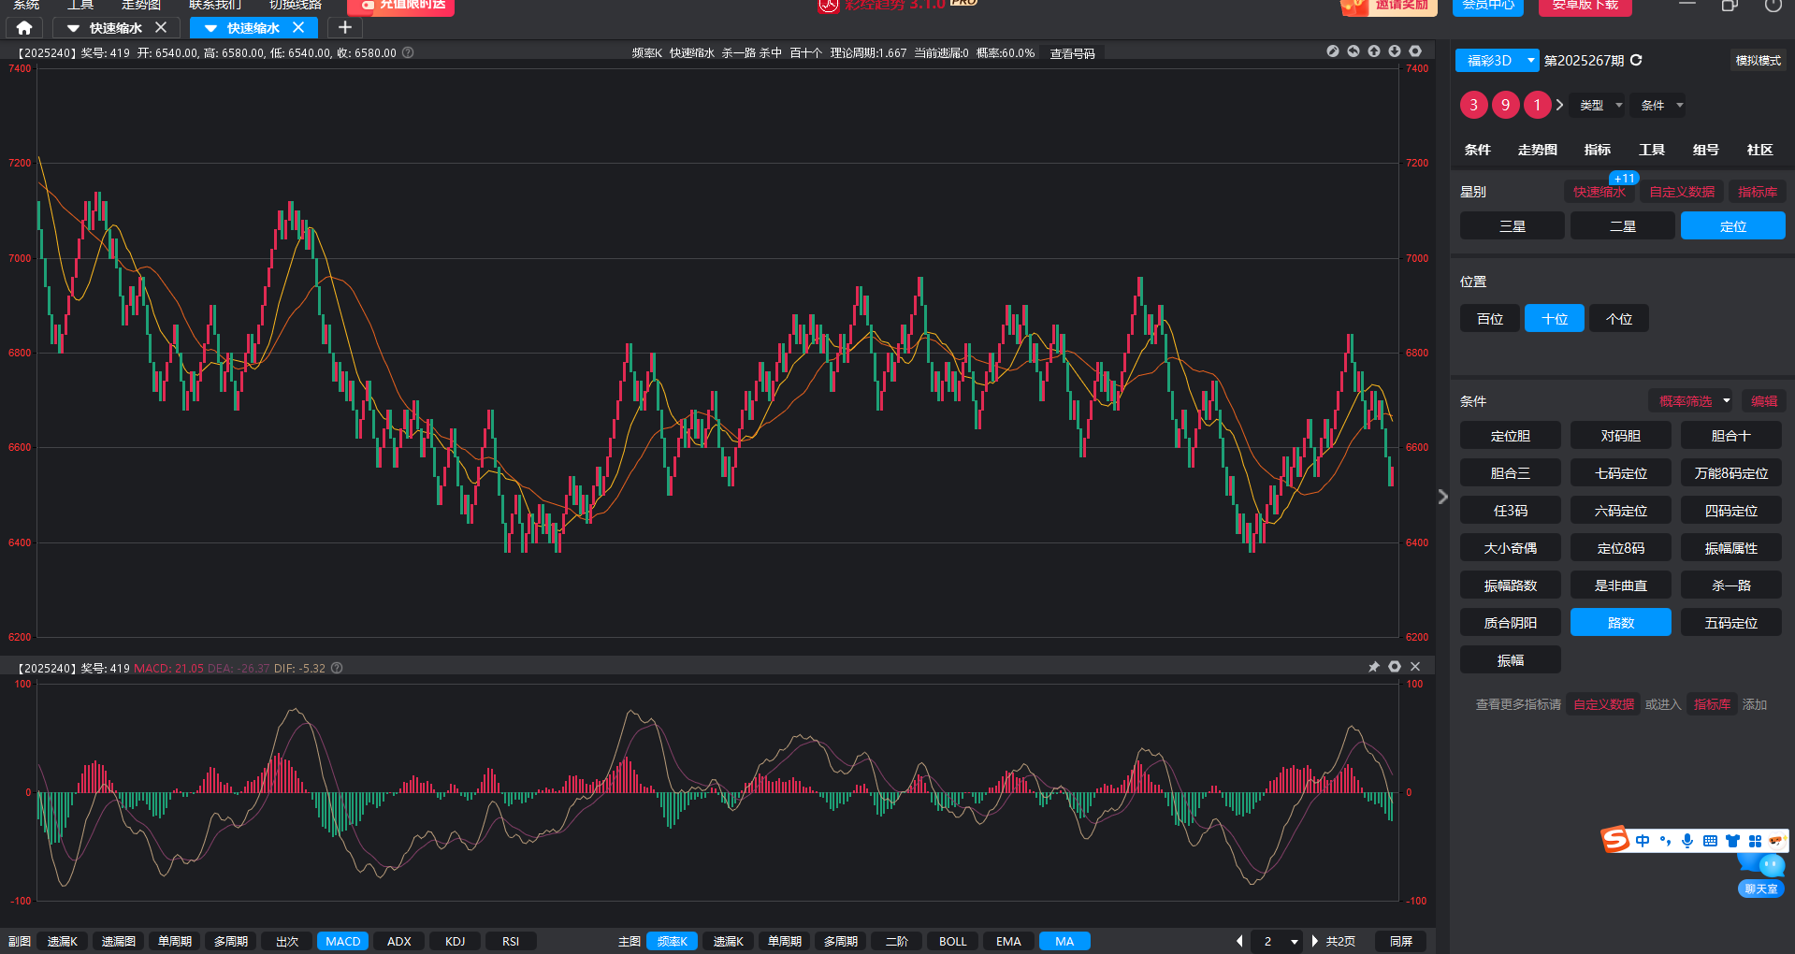Click the pencil edit icon above the chart

click(x=1332, y=51)
